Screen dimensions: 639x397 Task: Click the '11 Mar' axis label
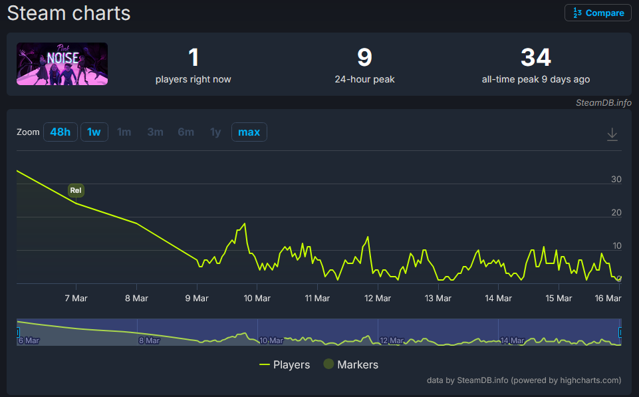[317, 299]
